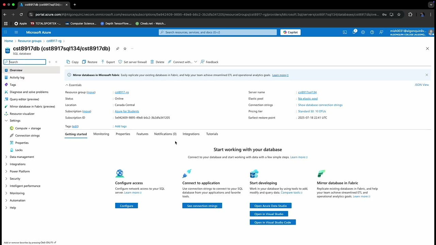The height and width of the screenshot is (245, 436).
Task: Open the Copilot button
Action: (x=291, y=32)
